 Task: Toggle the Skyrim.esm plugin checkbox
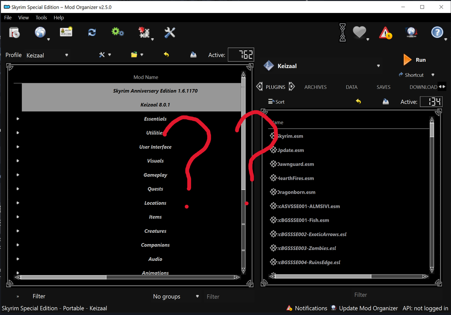[x=273, y=136]
